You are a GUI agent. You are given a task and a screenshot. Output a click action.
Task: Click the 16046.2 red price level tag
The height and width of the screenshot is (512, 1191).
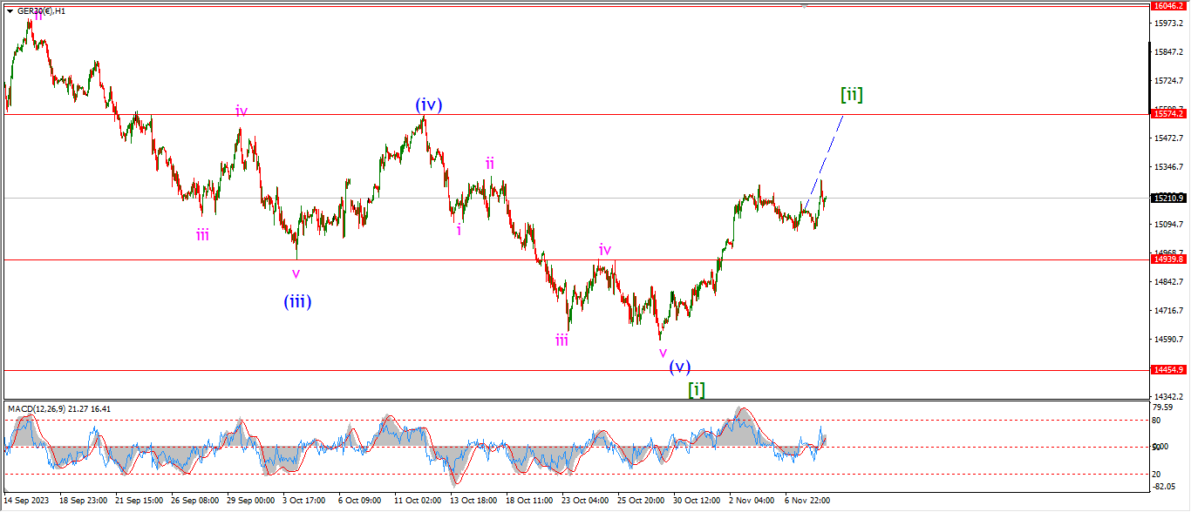pos(1168,5)
